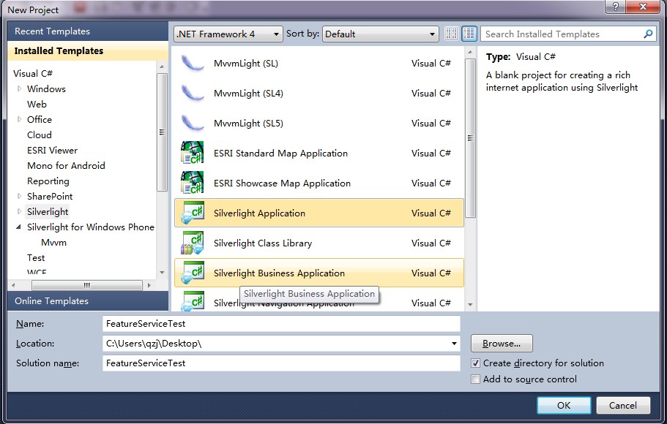667x424 pixels.
Task: Click the Silverlight Application template icon
Action: (193, 213)
